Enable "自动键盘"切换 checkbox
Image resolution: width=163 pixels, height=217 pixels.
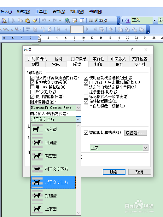tap(86, 106)
